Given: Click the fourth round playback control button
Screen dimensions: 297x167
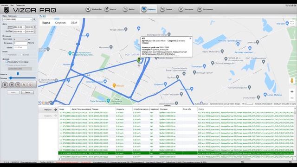Looking at the screenshot, I should [24, 84].
